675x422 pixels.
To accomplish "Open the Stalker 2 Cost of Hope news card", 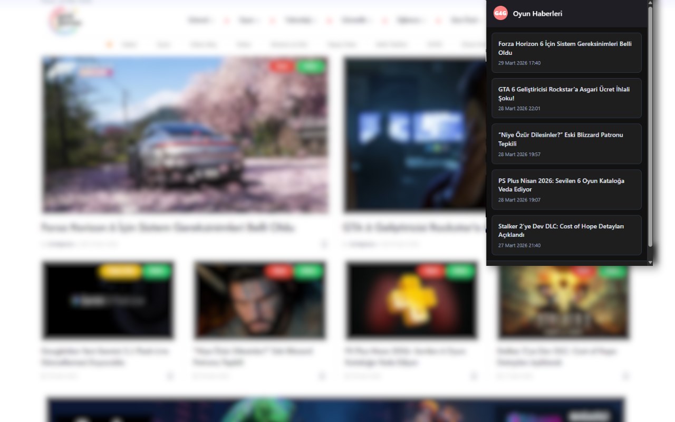I will click(x=566, y=235).
